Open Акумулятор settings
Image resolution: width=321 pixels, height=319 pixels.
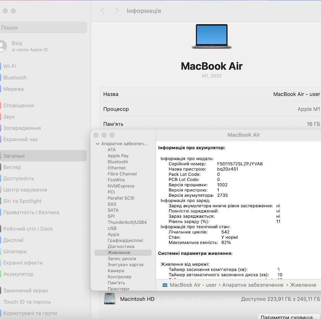coord(18,274)
